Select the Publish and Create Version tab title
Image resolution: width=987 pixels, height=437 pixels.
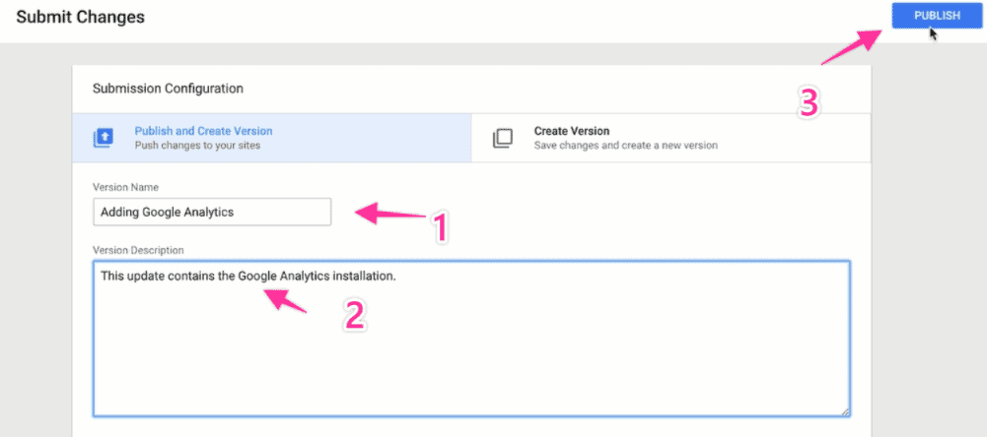203,132
